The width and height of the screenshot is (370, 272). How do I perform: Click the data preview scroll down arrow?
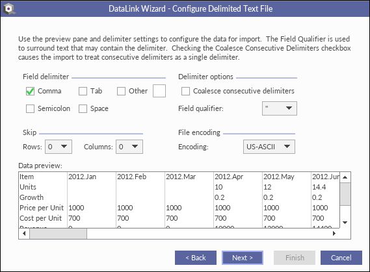point(345,223)
